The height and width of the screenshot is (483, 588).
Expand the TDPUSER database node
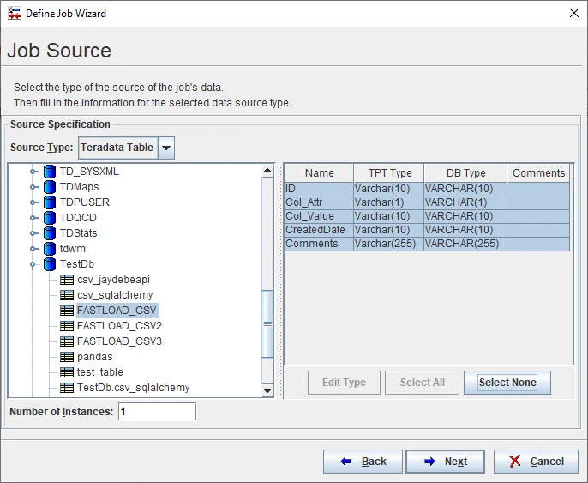(33, 202)
